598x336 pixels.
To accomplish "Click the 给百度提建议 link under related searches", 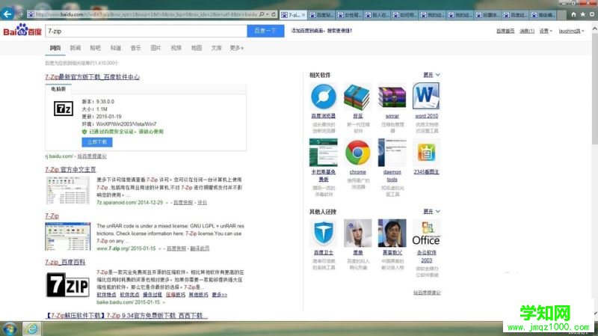I will point(427,293).
